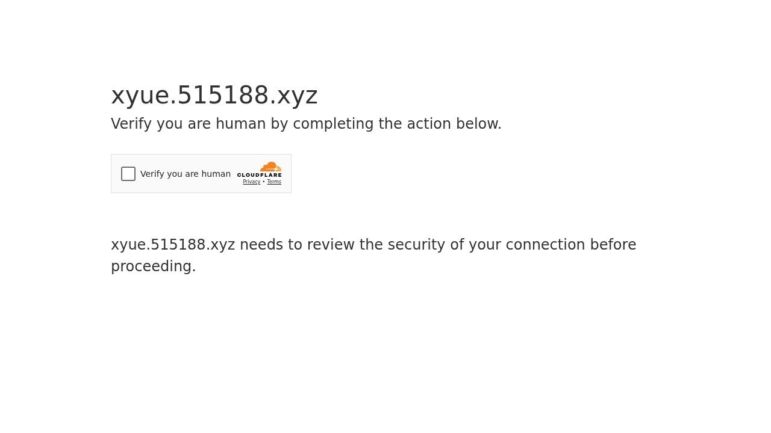Image resolution: width=771 pixels, height=433 pixels.
Task: Click the orange Cloudflare cloud logo
Action: [x=271, y=167]
